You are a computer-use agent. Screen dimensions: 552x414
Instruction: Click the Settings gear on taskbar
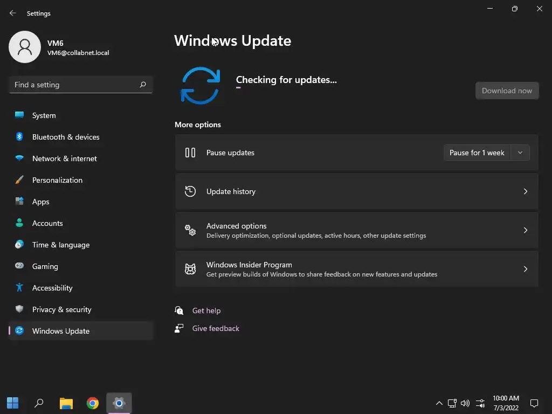pyautogui.click(x=119, y=403)
